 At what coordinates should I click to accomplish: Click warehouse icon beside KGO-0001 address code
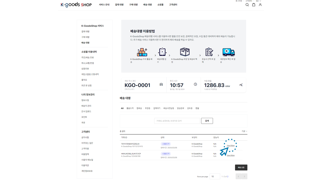click(161, 84)
